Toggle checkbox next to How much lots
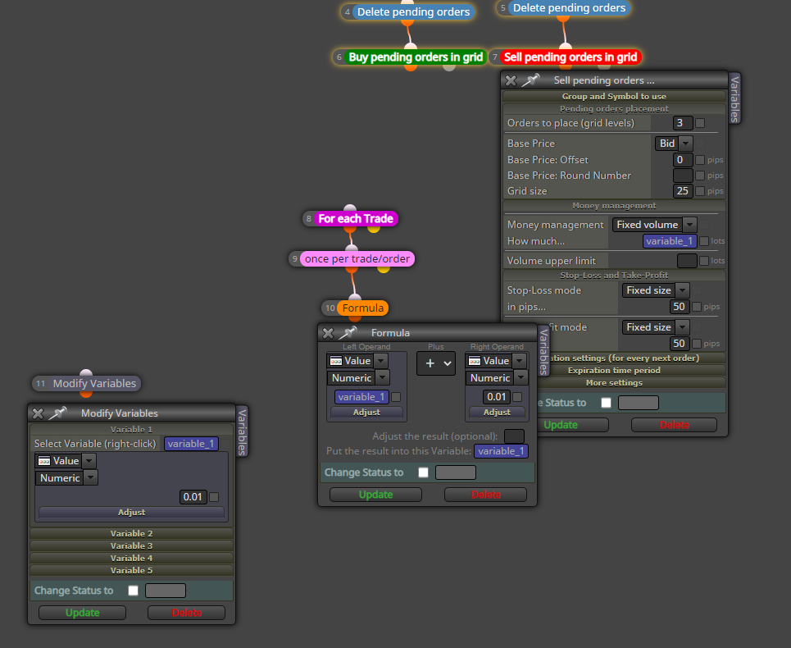 tap(704, 241)
